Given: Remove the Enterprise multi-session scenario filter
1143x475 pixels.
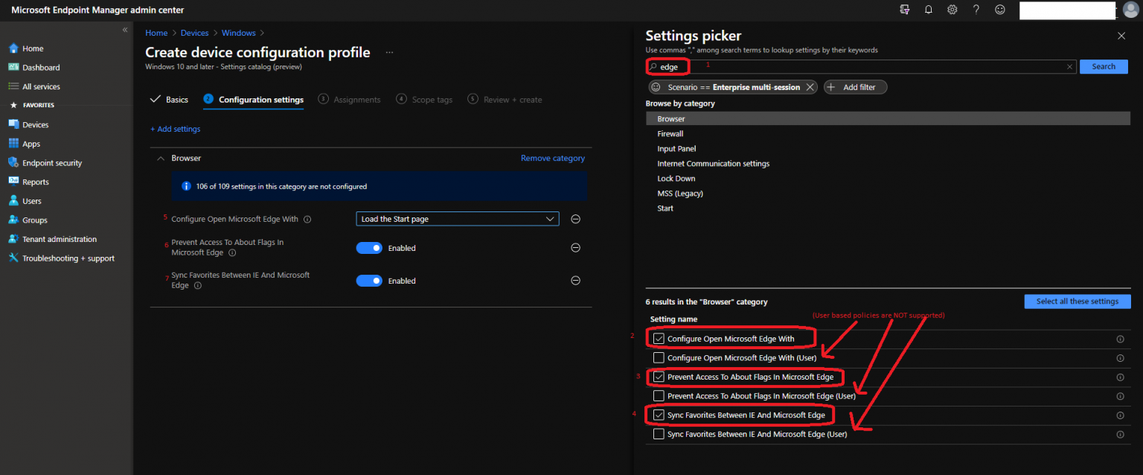Looking at the screenshot, I should pos(810,87).
